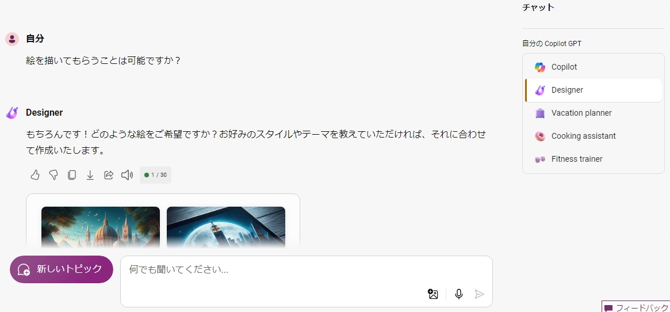The image size is (670, 312).
Task: Select the Designer GPT in the sidebar
Action: click(594, 90)
